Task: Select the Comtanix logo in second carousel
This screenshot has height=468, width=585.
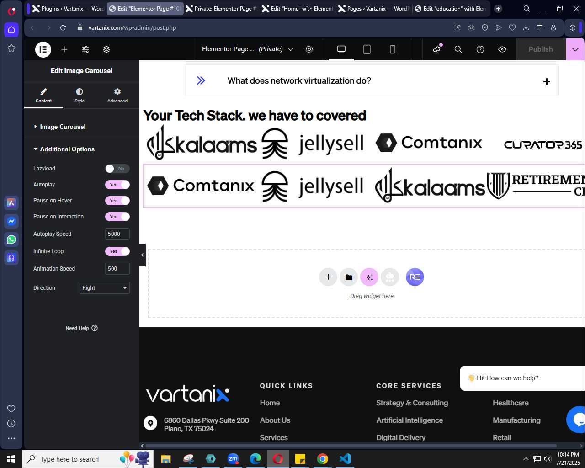Action: point(201,186)
